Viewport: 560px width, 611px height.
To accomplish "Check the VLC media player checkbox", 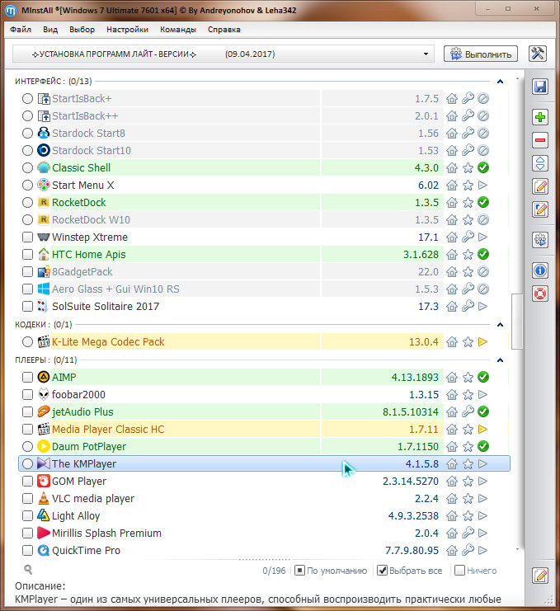I will 27,498.
